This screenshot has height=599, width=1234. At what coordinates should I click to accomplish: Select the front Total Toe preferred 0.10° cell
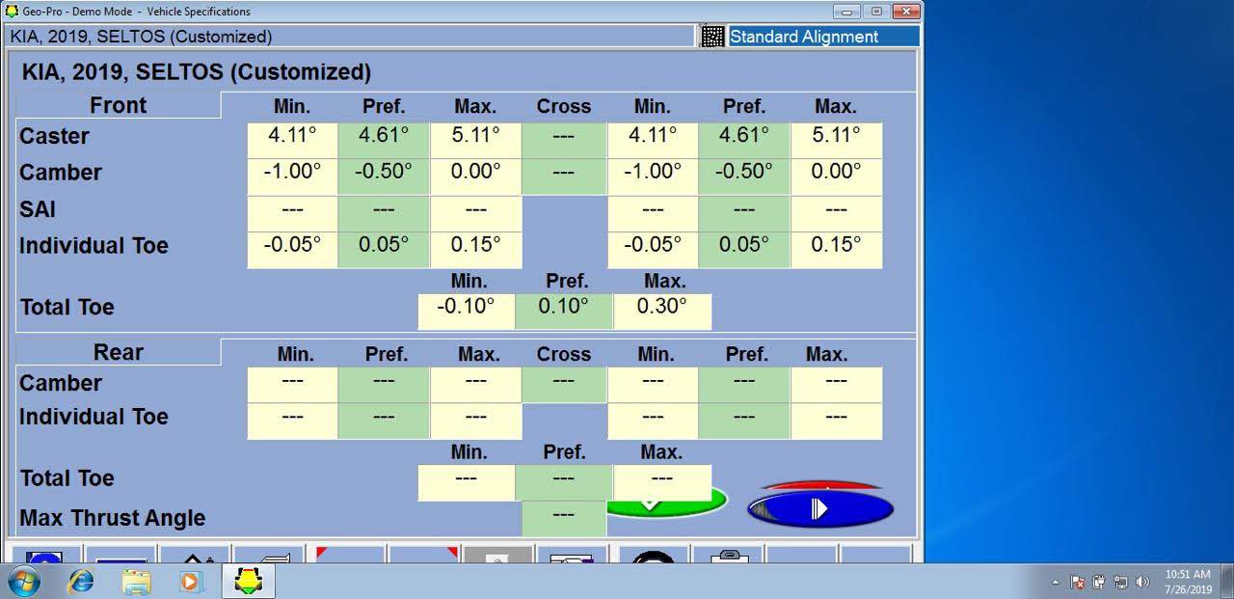[x=564, y=312]
